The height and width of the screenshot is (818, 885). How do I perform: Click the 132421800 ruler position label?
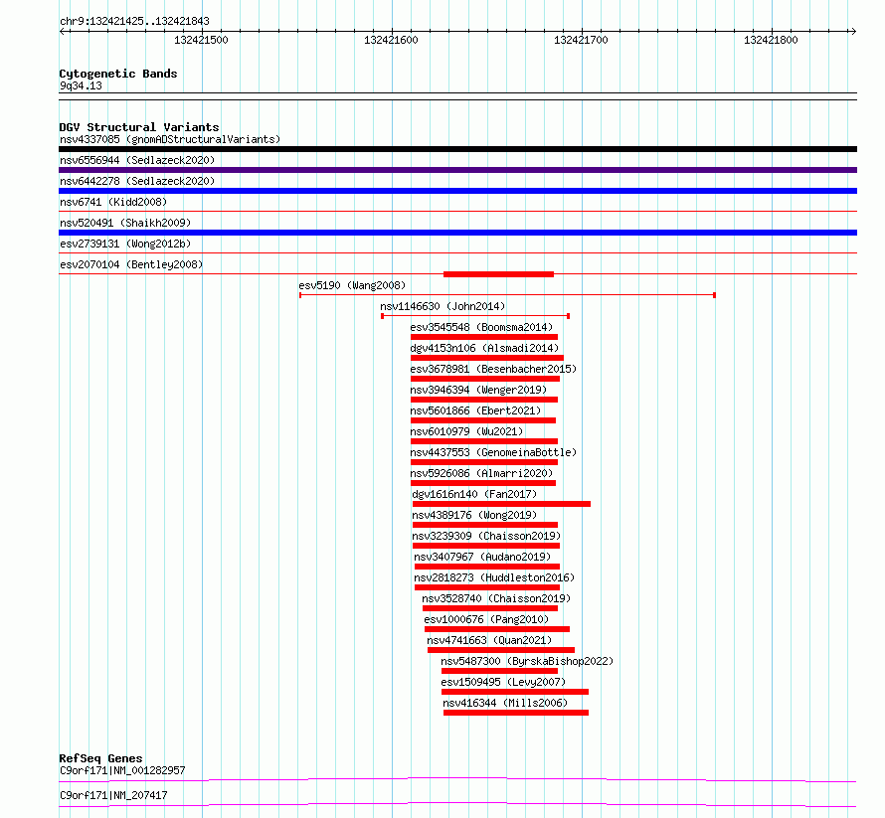(771, 40)
